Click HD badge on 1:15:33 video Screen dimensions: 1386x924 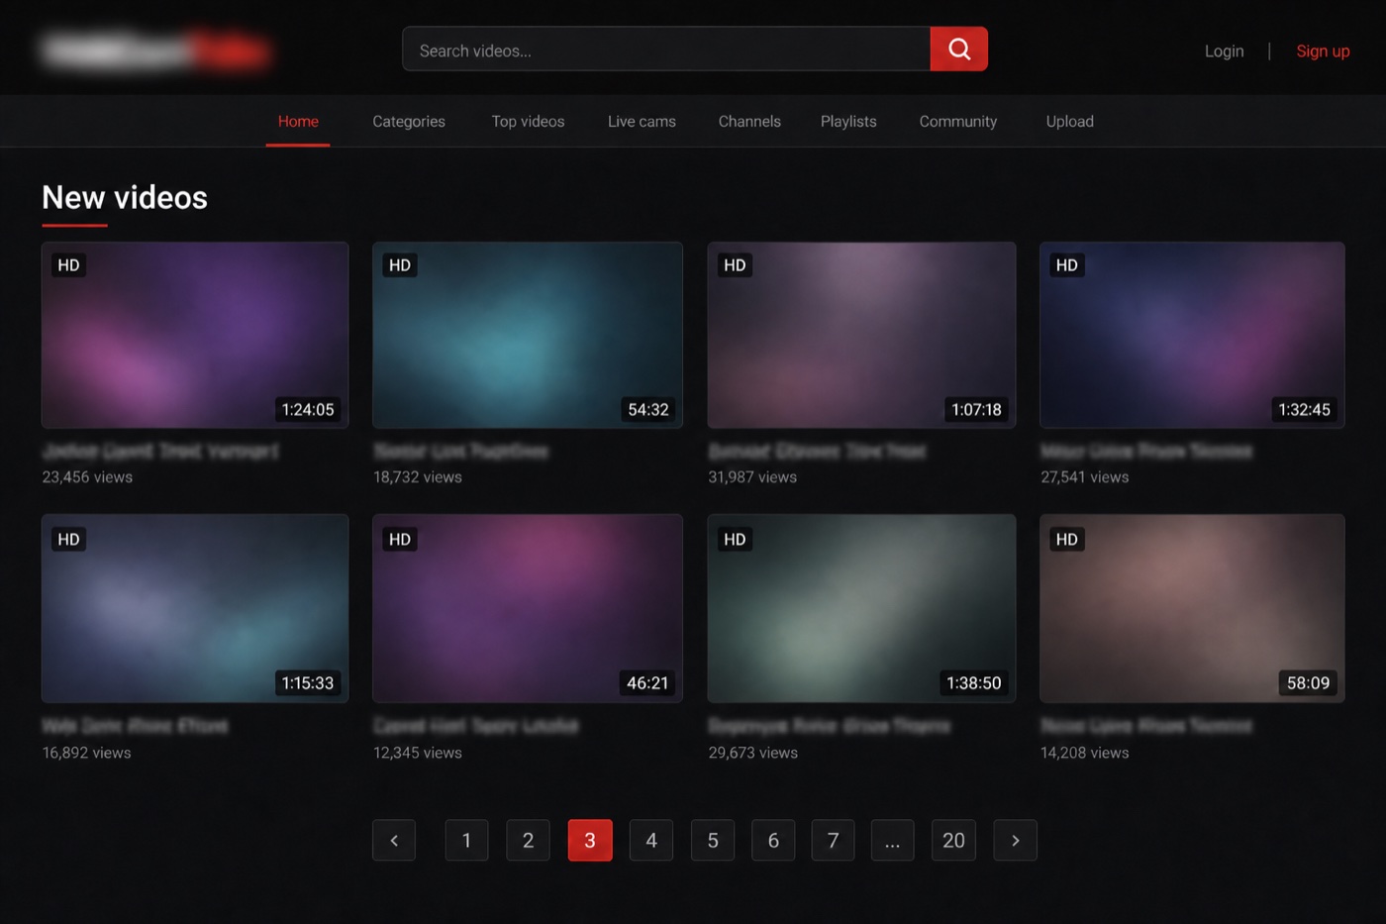(x=68, y=539)
